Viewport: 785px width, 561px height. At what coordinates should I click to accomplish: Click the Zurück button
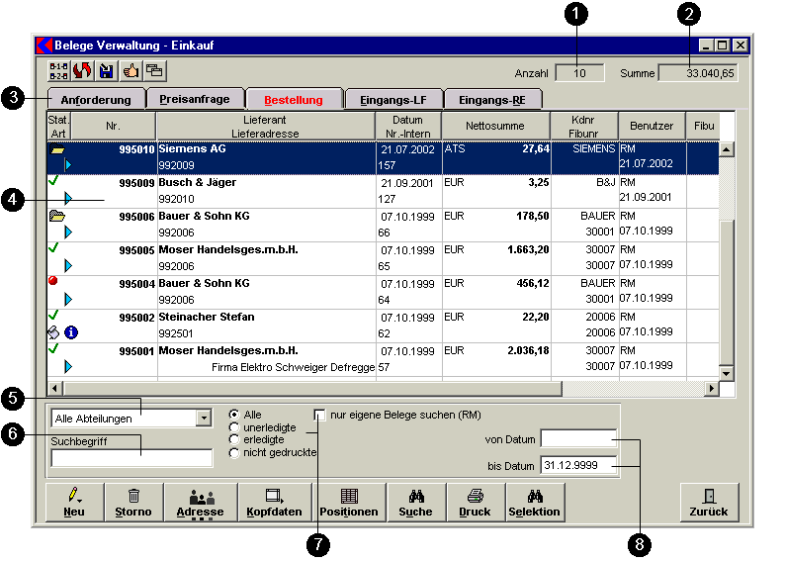[708, 503]
